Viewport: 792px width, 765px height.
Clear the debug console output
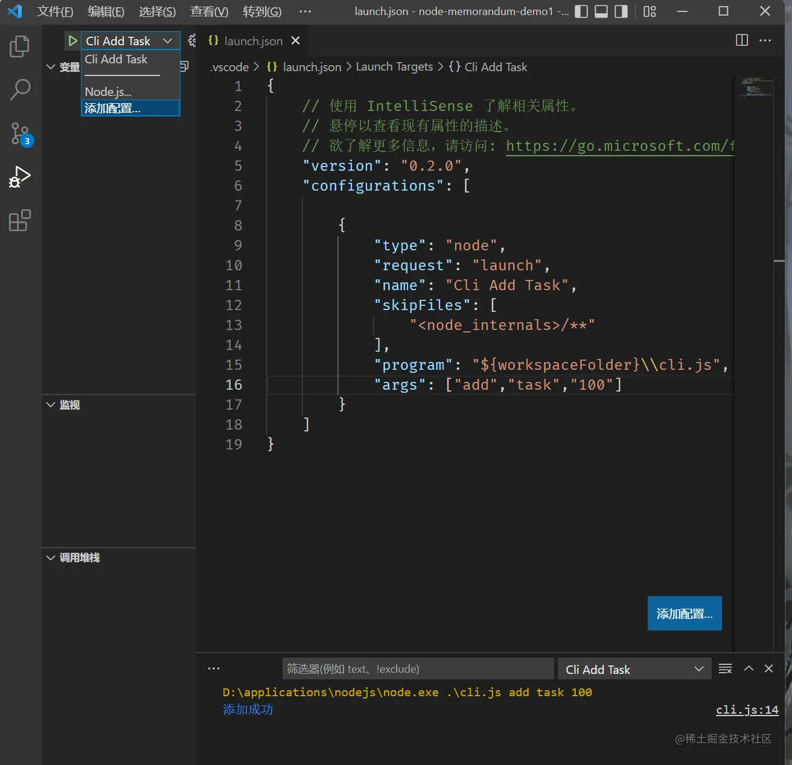click(x=725, y=668)
